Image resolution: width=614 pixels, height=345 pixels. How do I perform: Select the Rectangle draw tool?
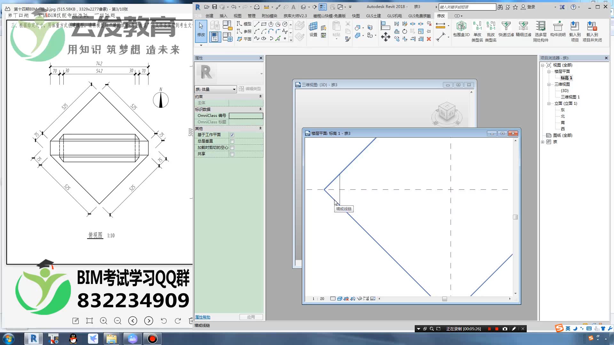264,24
